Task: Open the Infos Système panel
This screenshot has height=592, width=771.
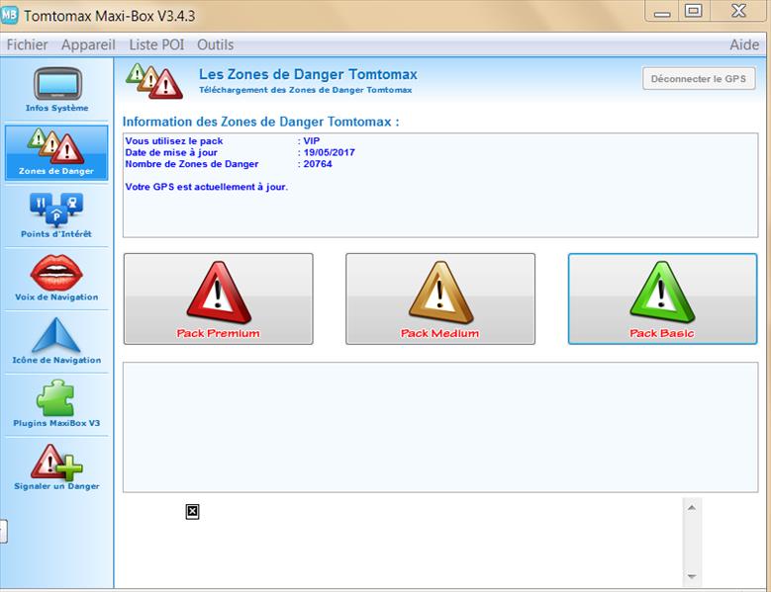Action: 57,90
